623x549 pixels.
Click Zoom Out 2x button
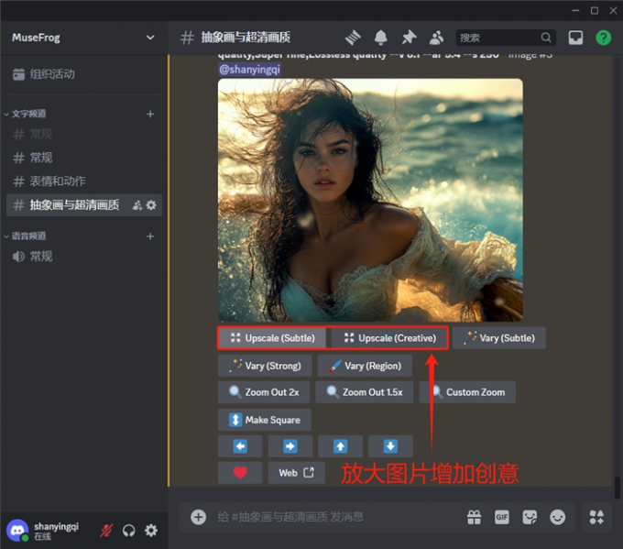pyautogui.click(x=264, y=392)
